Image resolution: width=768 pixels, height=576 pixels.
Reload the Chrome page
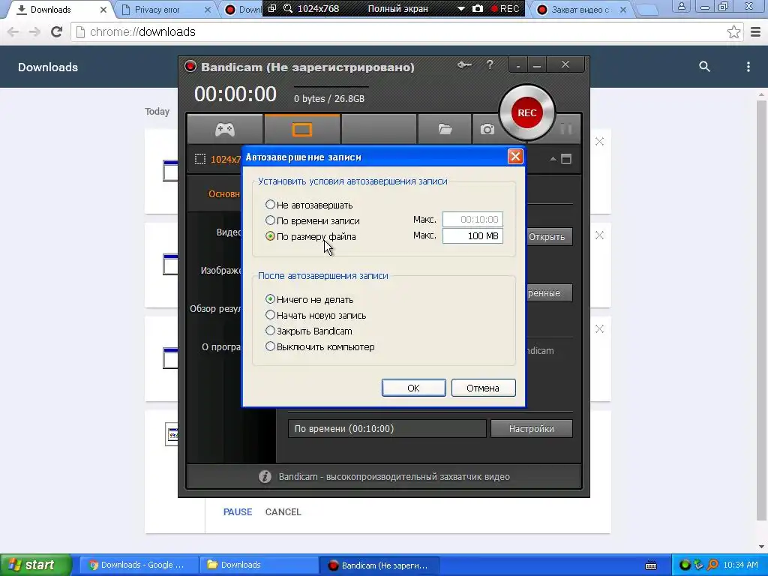point(57,31)
